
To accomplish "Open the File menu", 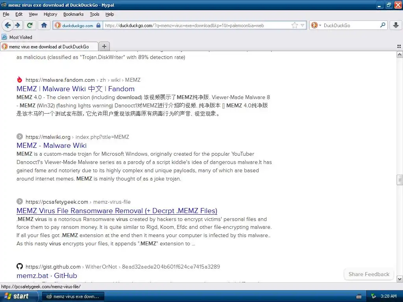I will 6,15.
